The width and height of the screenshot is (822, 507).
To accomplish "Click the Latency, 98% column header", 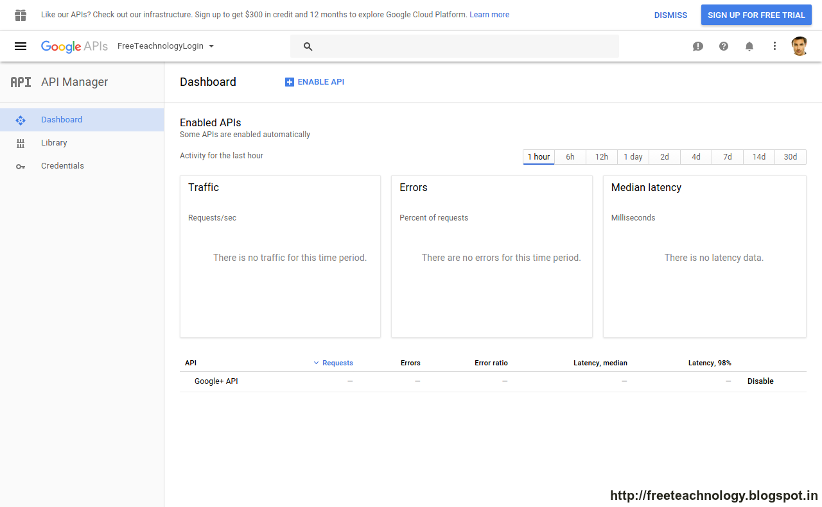I will tap(710, 363).
